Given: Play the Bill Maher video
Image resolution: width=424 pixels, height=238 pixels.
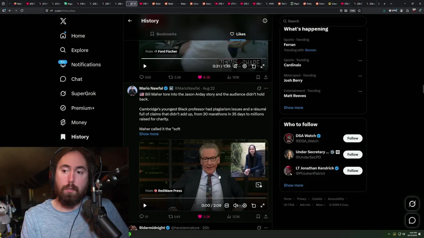Looking at the screenshot, I should [145, 206].
